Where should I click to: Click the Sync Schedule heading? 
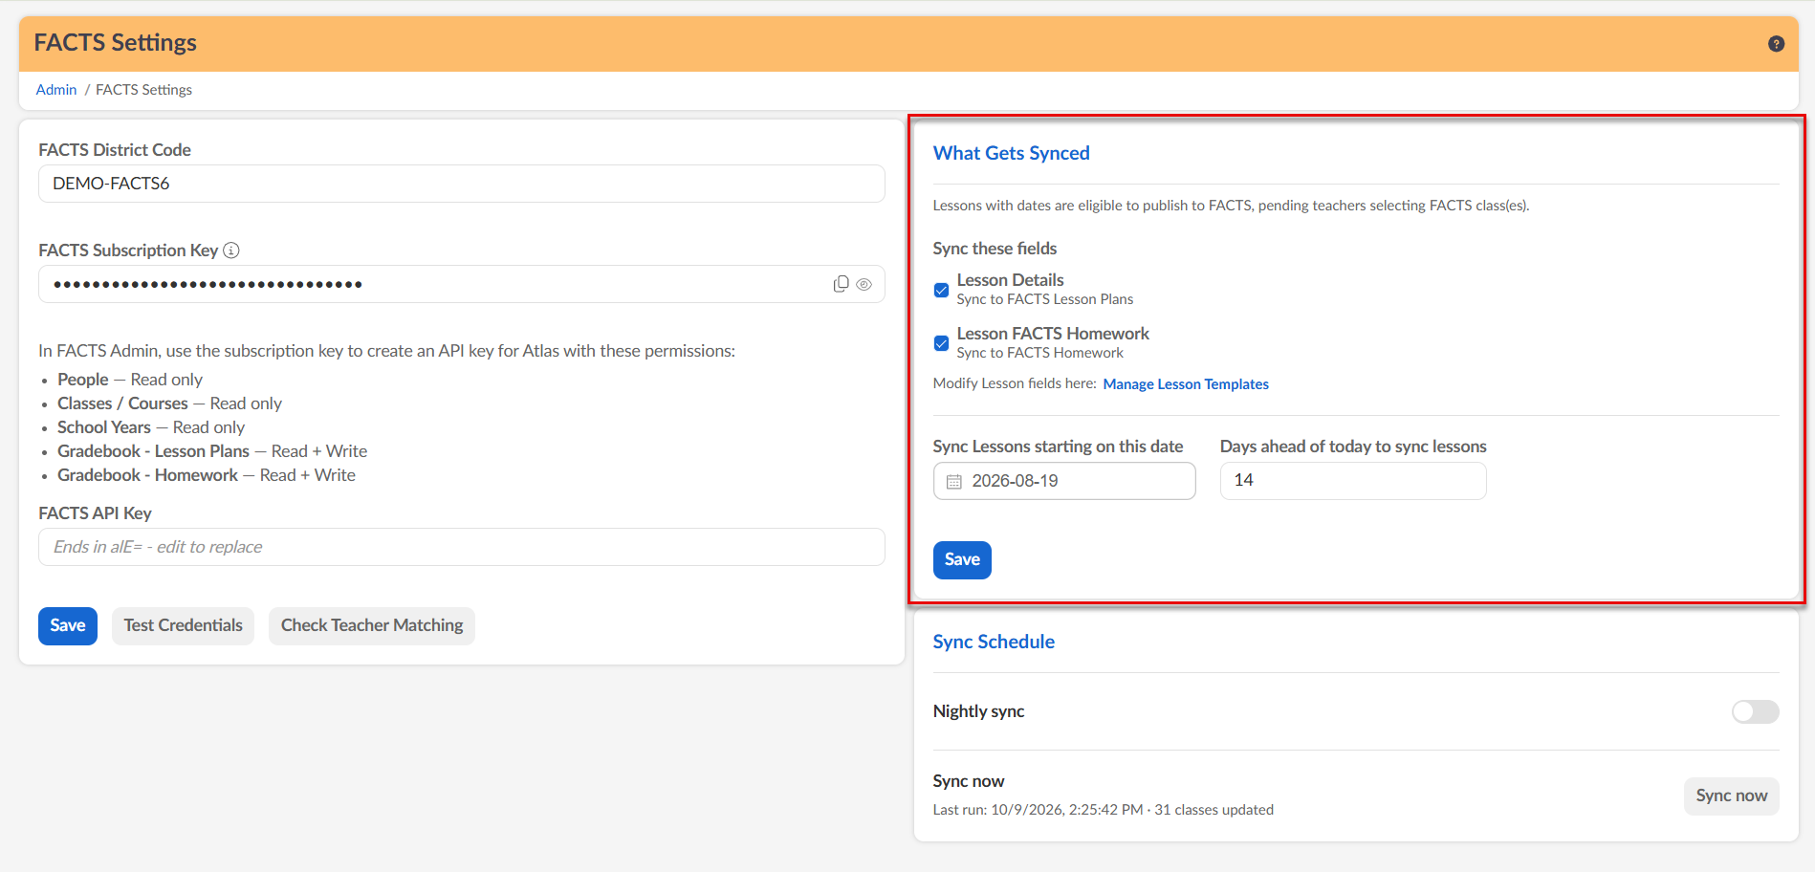coord(994,642)
